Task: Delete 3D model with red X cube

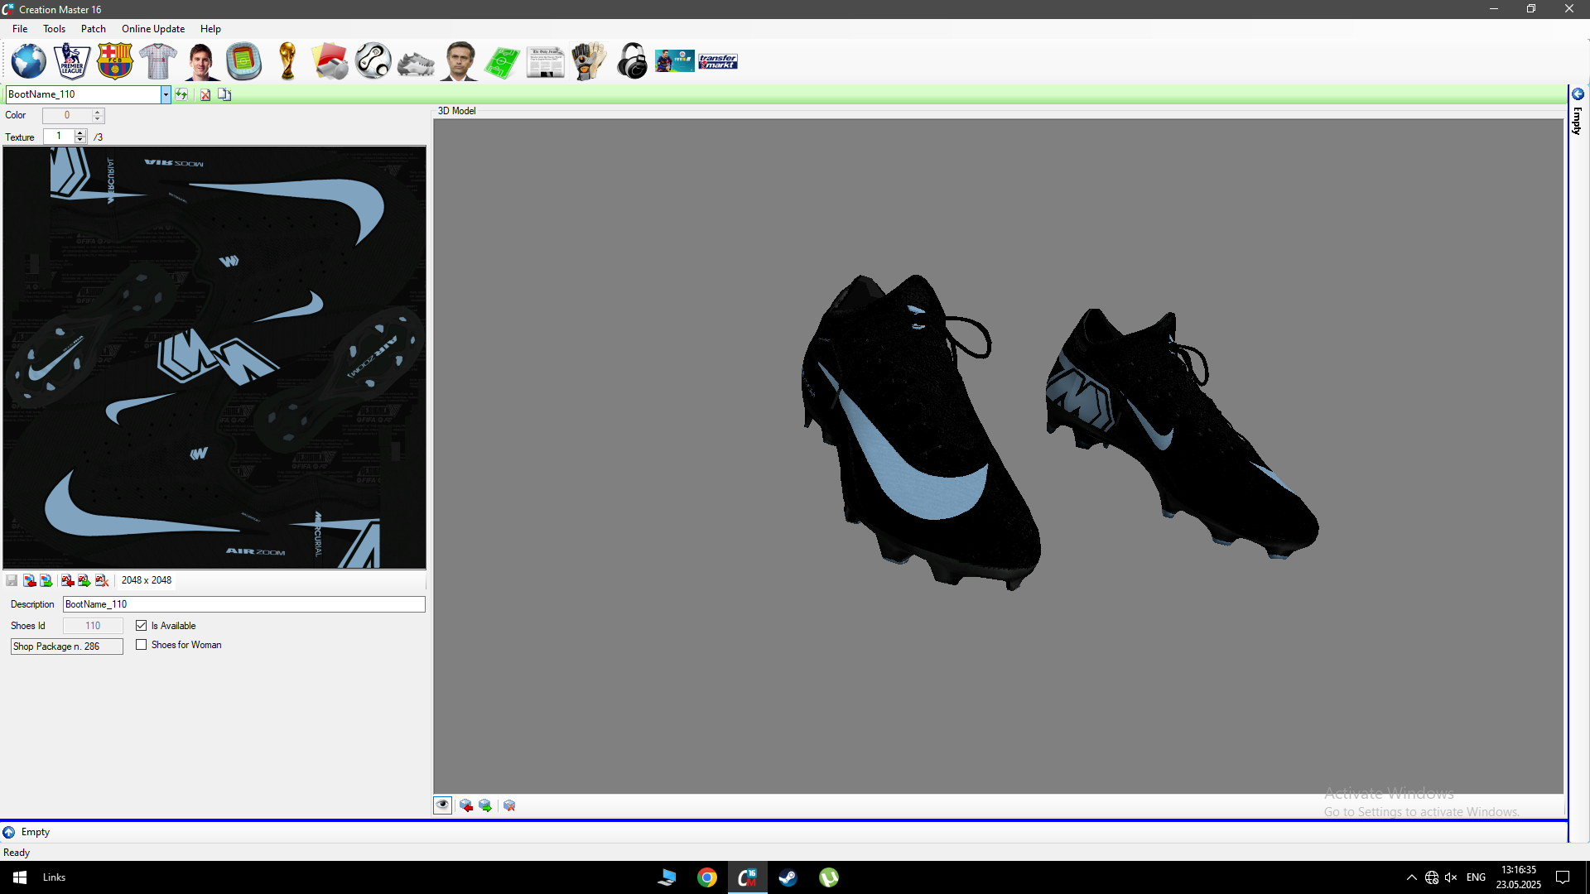Action: 509,805
